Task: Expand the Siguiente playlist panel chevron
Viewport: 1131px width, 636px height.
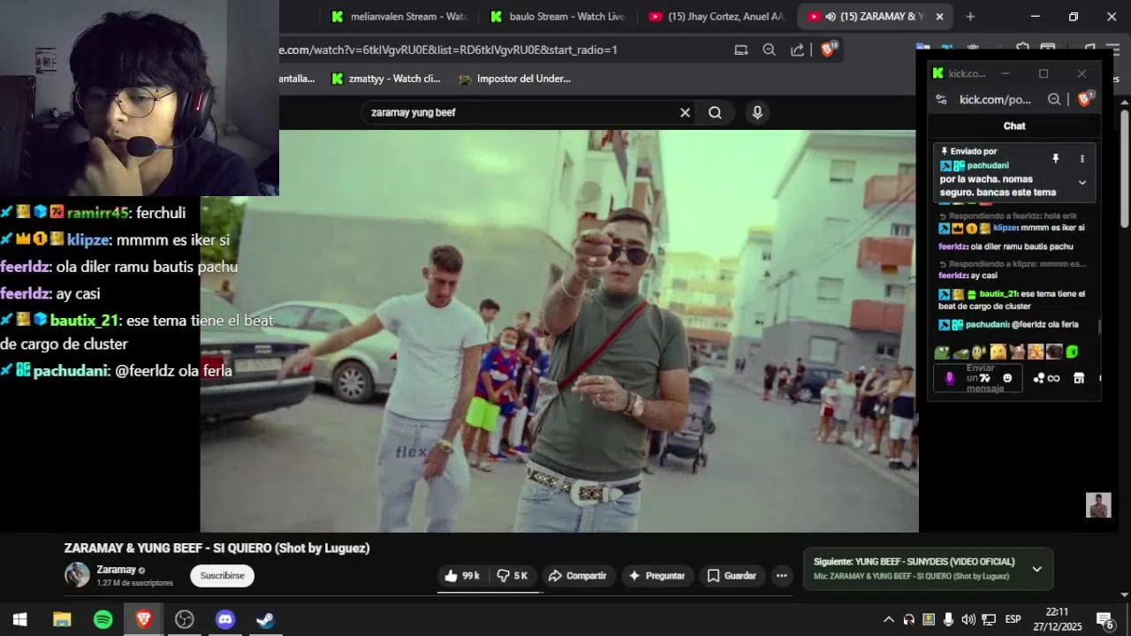Action: (x=1036, y=569)
